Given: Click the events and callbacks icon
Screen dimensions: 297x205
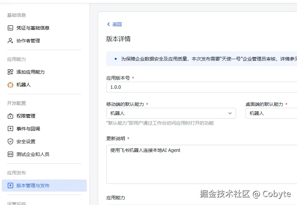Looking at the screenshot, I should tap(10, 129).
